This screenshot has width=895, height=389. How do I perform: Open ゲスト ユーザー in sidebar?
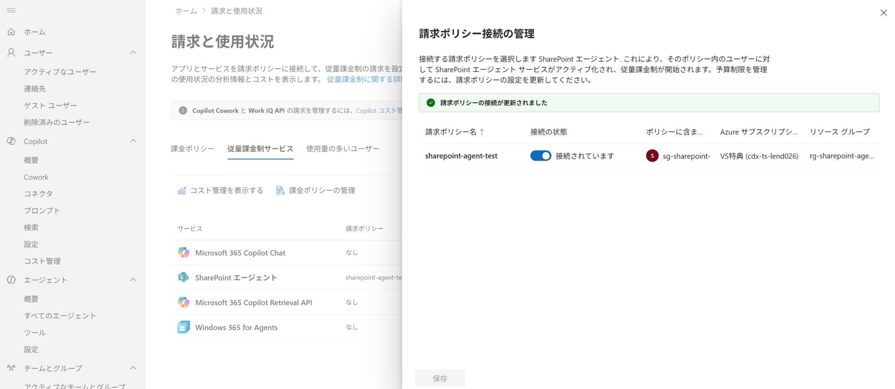[x=50, y=105]
